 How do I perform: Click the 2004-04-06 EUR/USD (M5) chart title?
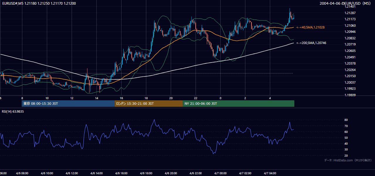346,3
